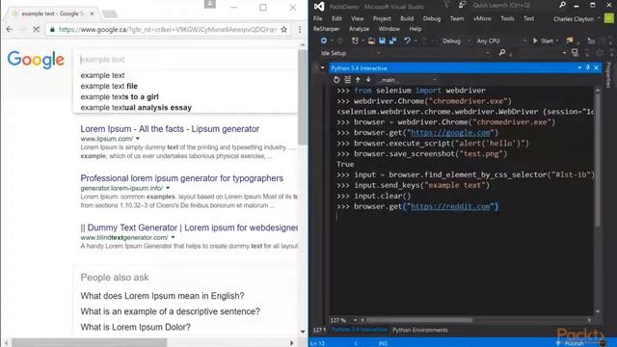Image resolution: width=617 pixels, height=347 pixels.
Task: Click the Google search input field
Action: [185, 60]
